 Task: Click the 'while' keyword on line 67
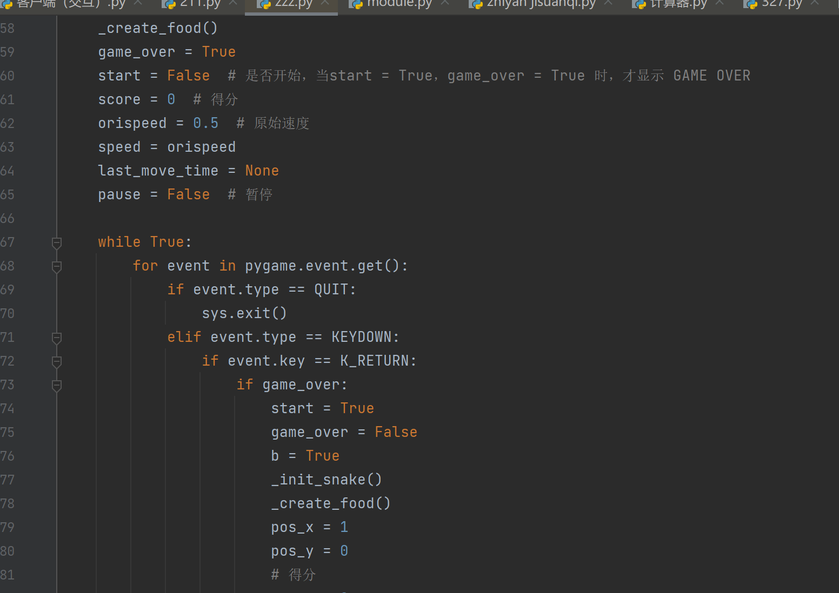click(119, 242)
